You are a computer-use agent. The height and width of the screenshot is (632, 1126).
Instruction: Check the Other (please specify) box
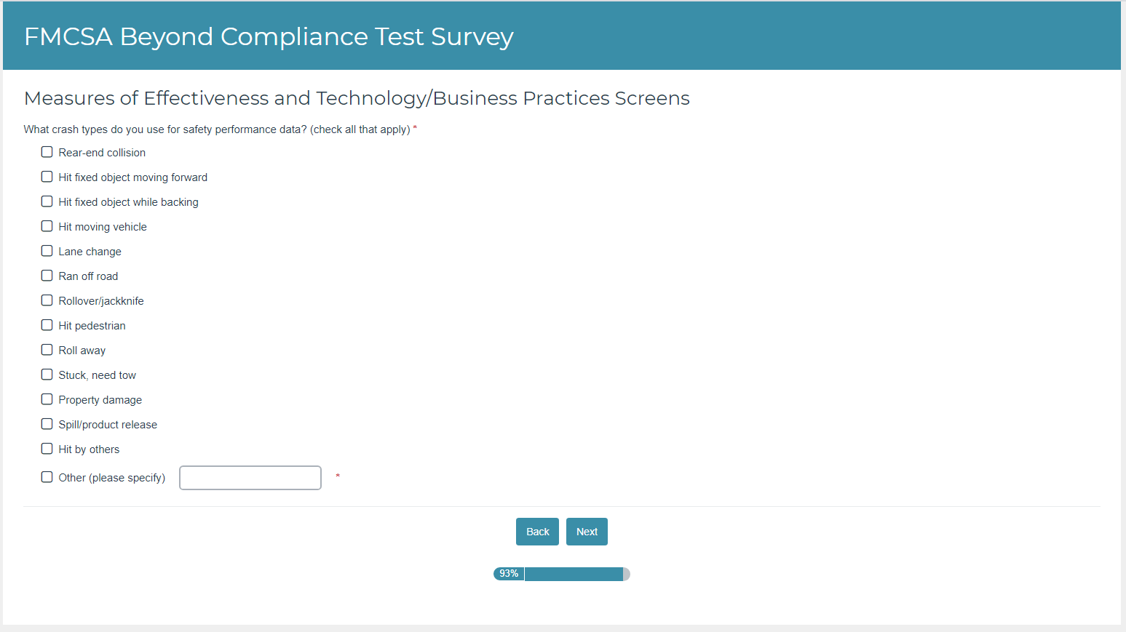pyautogui.click(x=47, y=477)
